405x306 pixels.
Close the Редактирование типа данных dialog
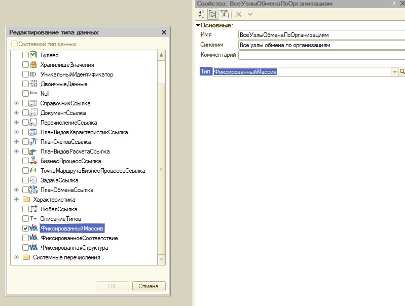tap(164, 32)
